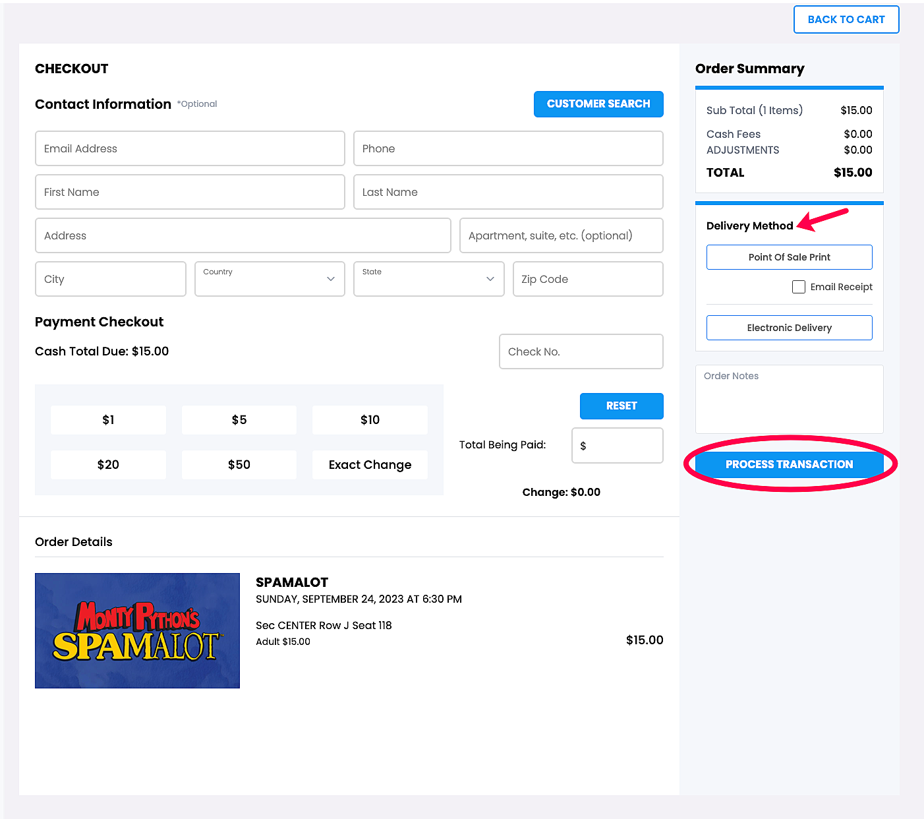Reset the cash payment amount
This screenshot has height=819, width=924.
click(621, 406)
